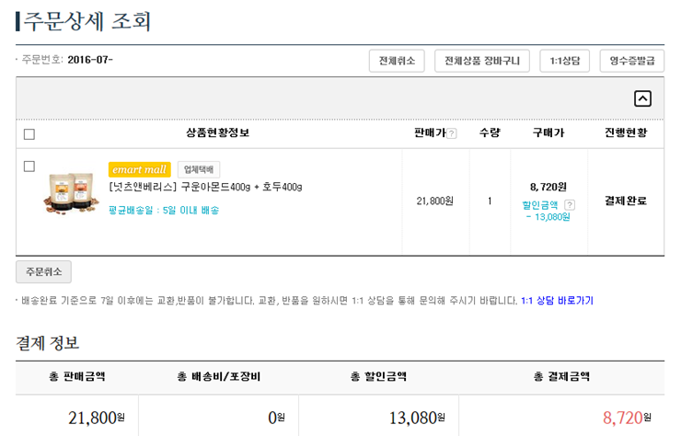Check the box for the 넛츠앤베리스 product row
Screen dimensions: 681x436
(29, 166)
